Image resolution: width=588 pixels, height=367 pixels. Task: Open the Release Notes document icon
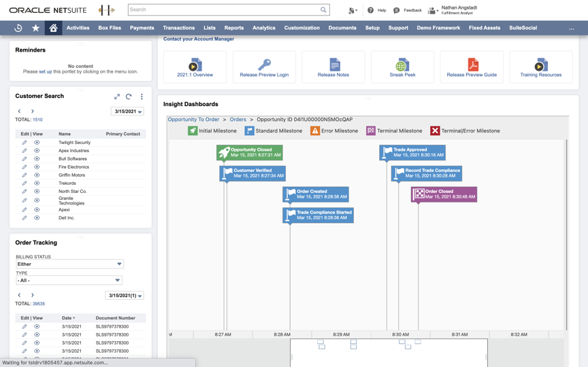(x=335, y=65)
